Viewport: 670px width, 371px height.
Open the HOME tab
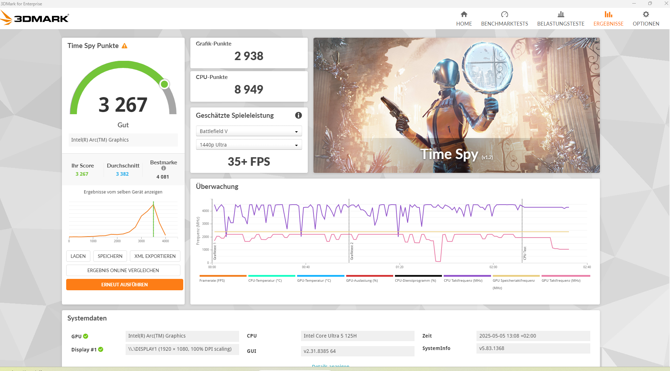click(464, 18)
